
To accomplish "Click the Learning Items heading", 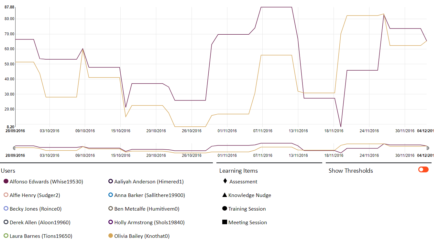I will [x=238, y=171].
